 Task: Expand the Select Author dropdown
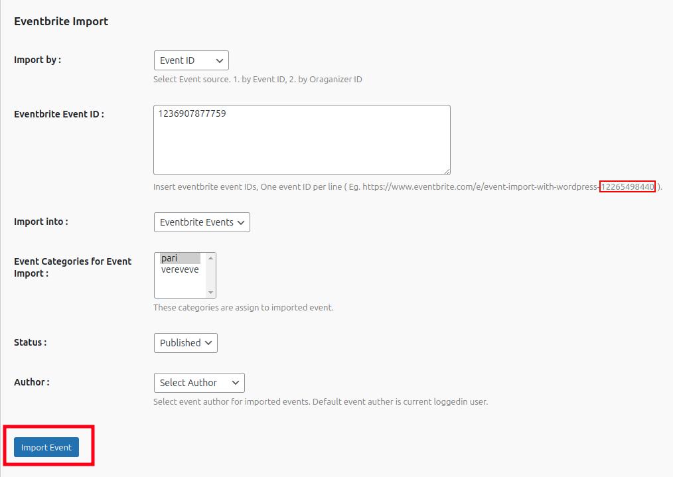[198, 383]
